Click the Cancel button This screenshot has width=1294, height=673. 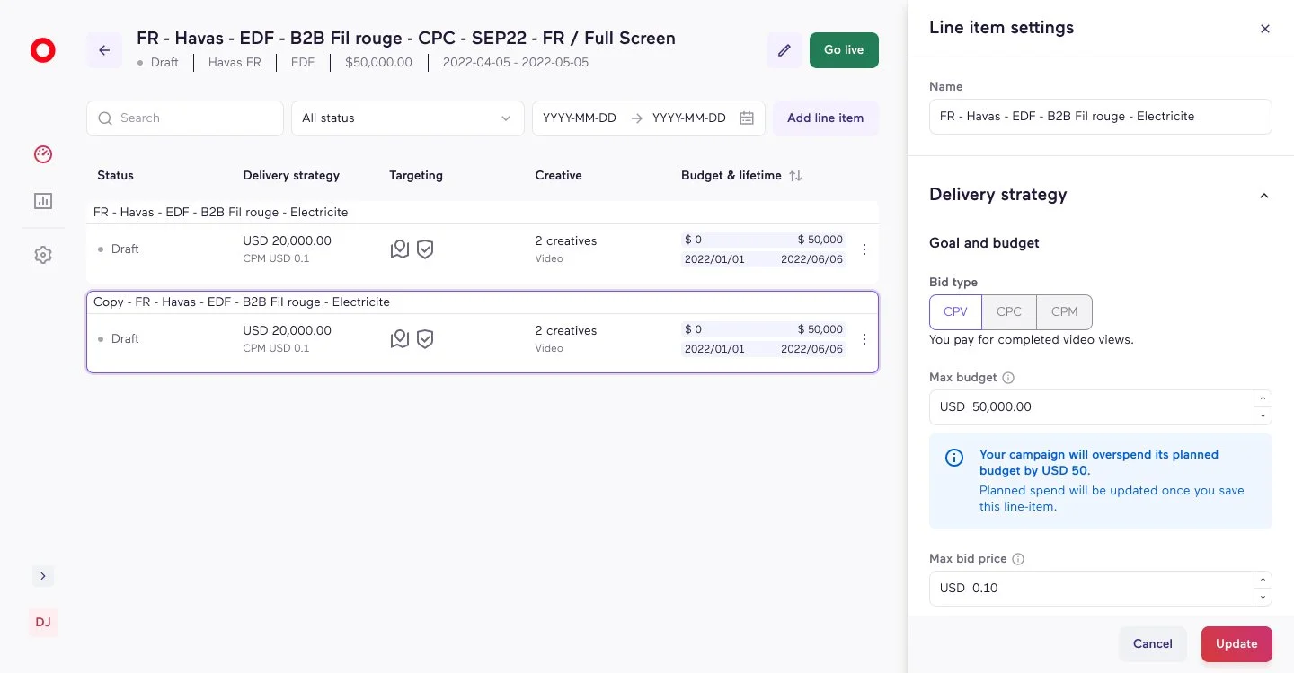(1153, 643)
